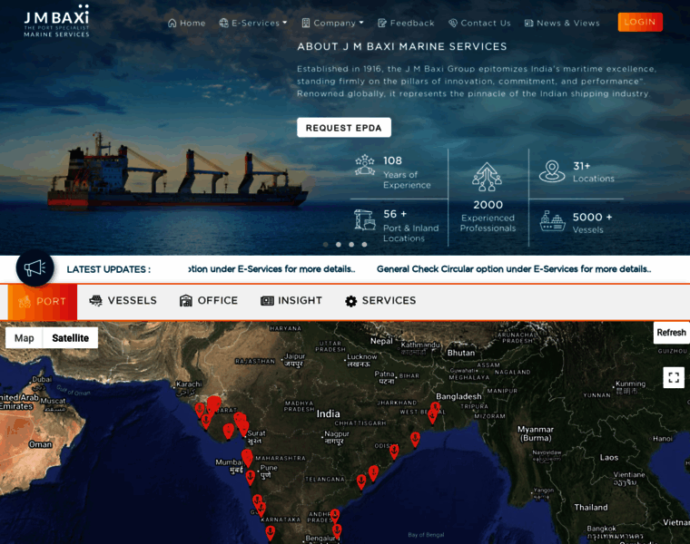Viewport: 690px width, 544px height.
Task: Switch to the INSIGHT tab
Action: [291, 301]
